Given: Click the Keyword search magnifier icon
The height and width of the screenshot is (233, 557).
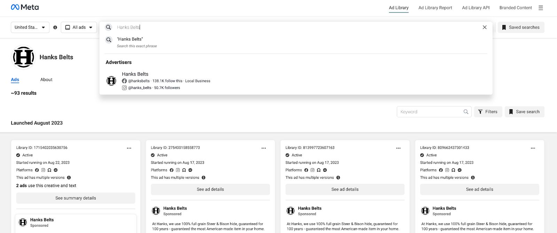Looking at the screenshot, I should coord(466,112).
